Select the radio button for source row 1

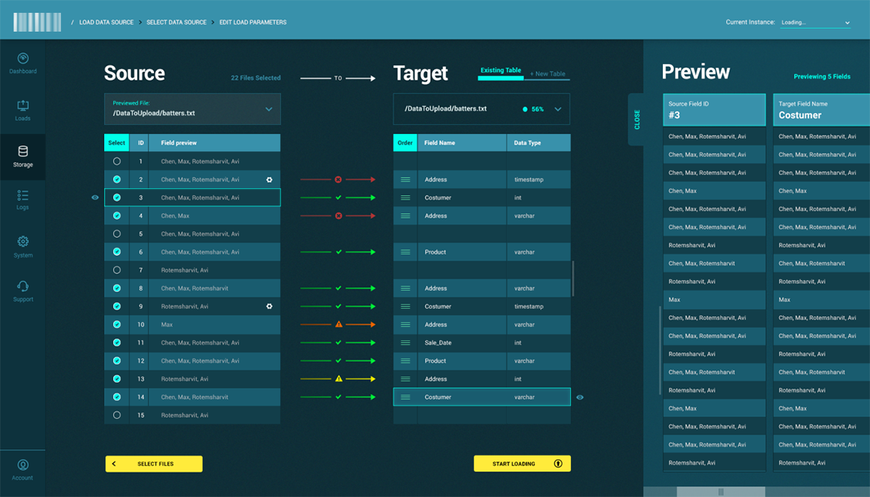pos(117,161)
